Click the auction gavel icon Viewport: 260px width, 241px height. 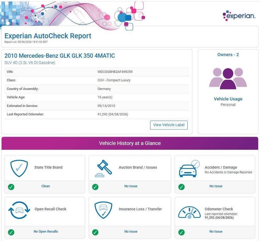tap(103, 168)
